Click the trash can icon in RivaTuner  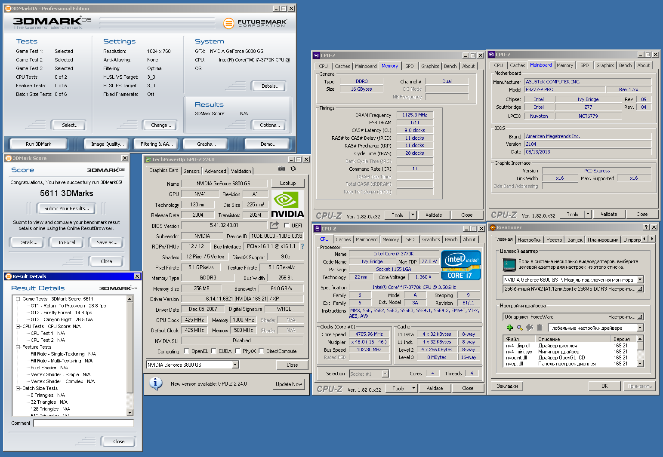click(x=540, y=328)
